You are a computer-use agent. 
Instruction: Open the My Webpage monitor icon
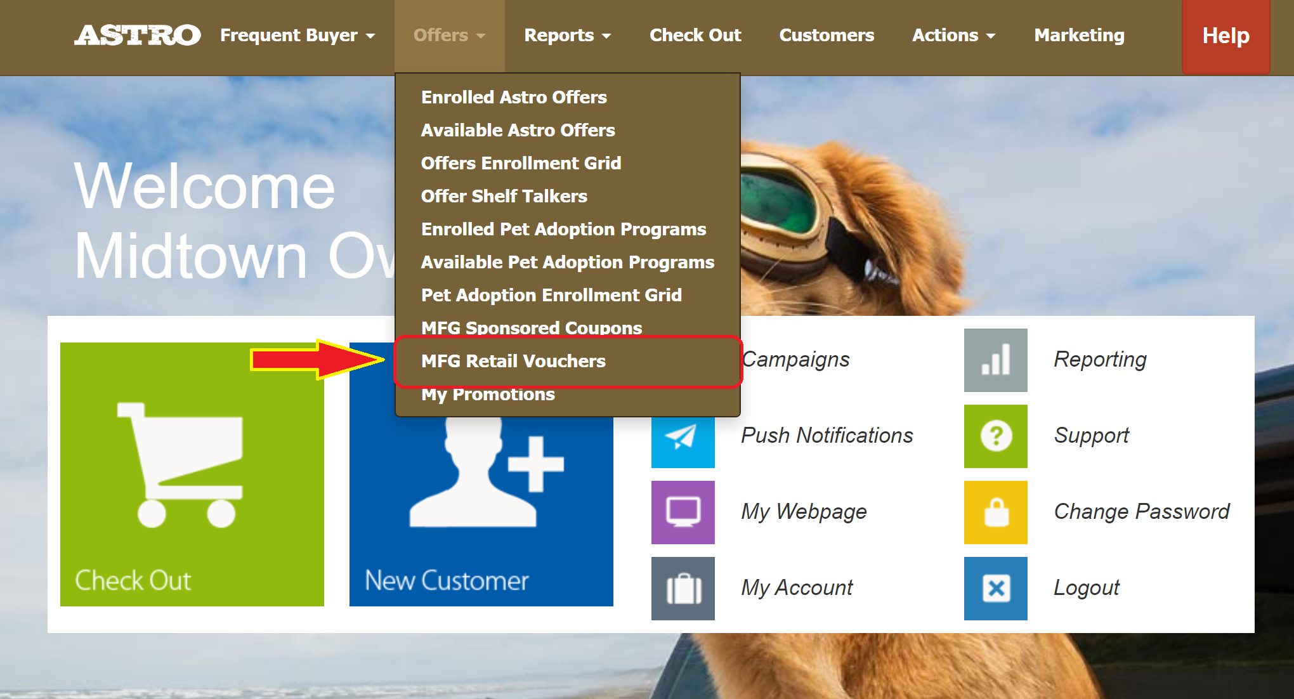click(x=683, y=513)
